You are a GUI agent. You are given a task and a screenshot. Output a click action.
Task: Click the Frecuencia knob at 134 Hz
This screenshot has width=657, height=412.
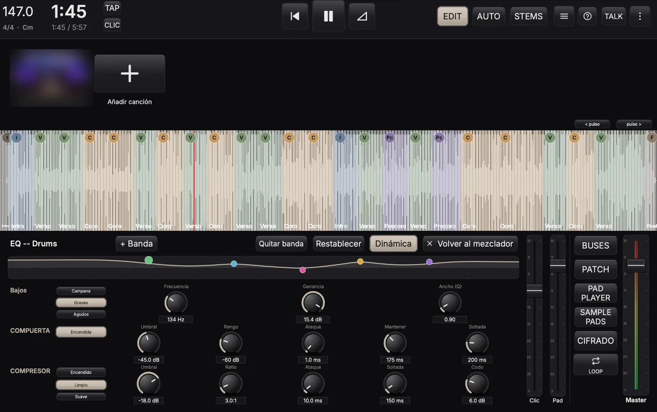coord(176,303)
